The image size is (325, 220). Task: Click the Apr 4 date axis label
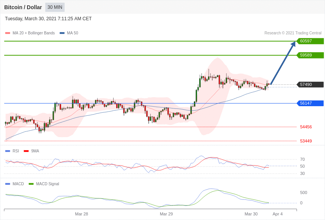[278, 214]
